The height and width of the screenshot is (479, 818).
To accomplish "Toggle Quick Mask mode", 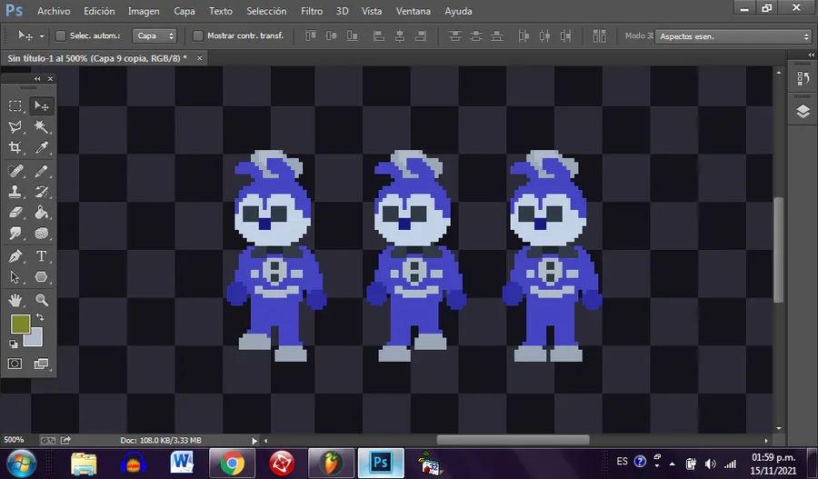I will [x=15, y=364].
